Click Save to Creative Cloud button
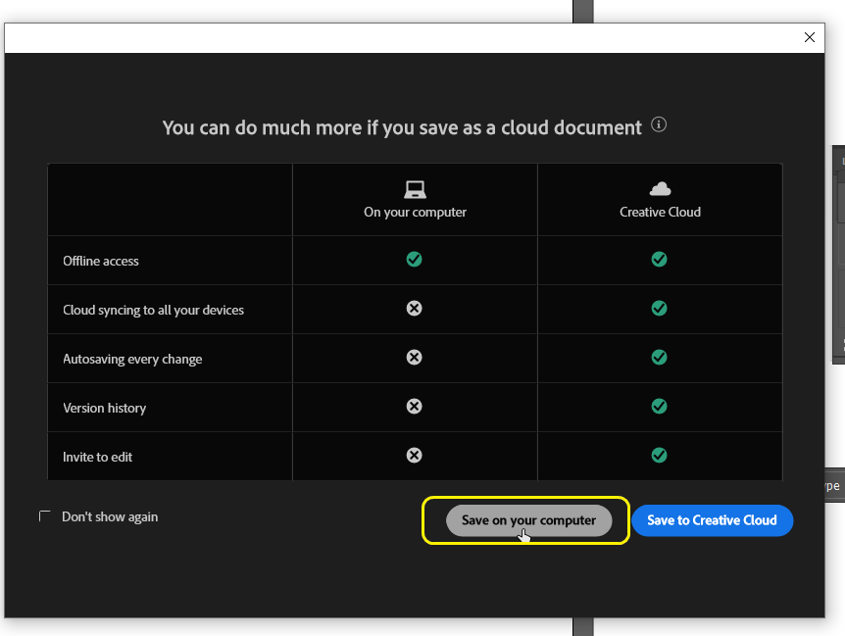Image resolution: width=845 pixels, height=636 pixels. (712, 520)
